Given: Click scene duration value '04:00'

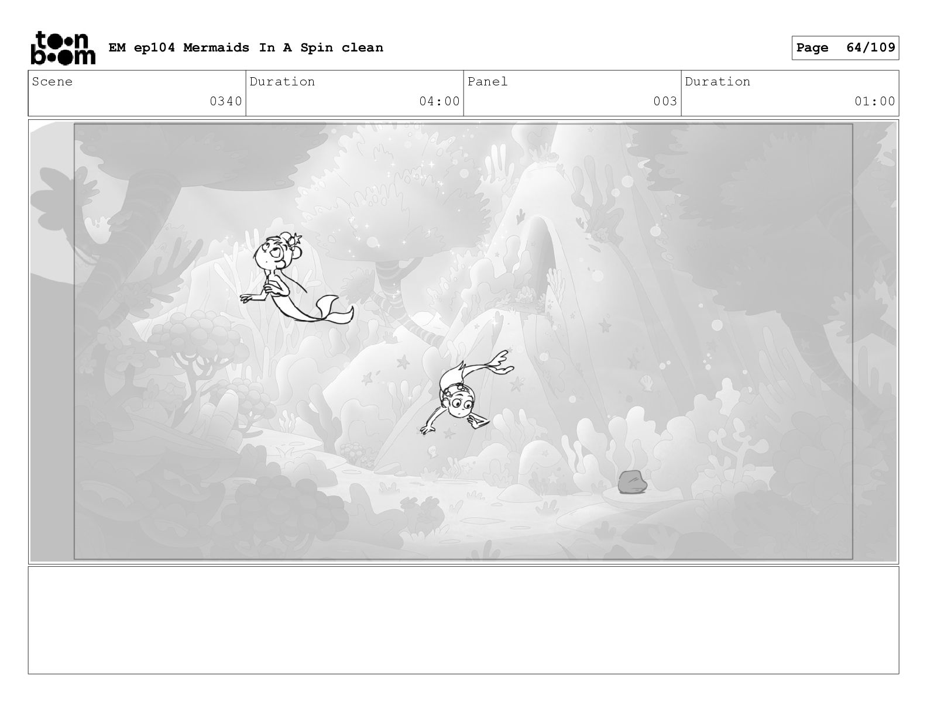Looking at the screenshot, I should coord(440,101).
